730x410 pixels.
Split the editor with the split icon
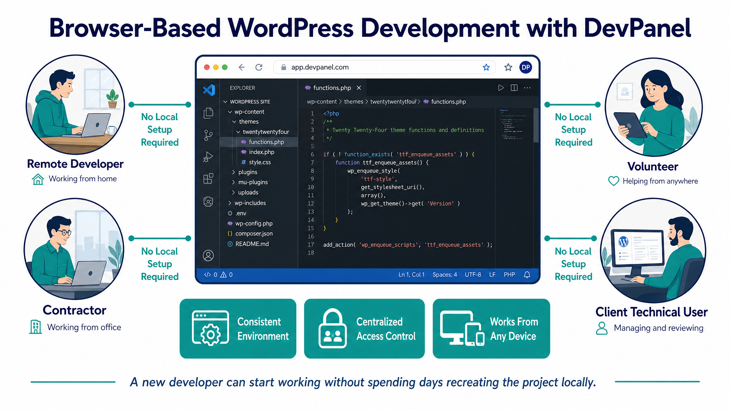point(514,88)
